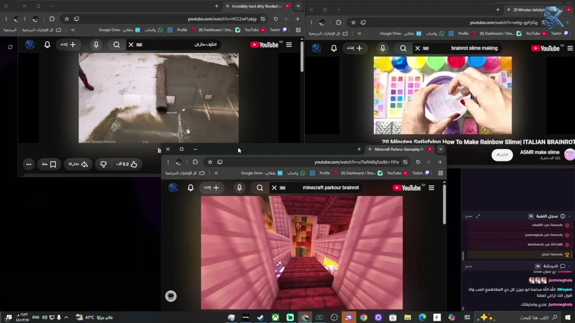Click the Minecraft parkour page scrollbar
This screenshot has height=323, width=575.
[444, 204]
